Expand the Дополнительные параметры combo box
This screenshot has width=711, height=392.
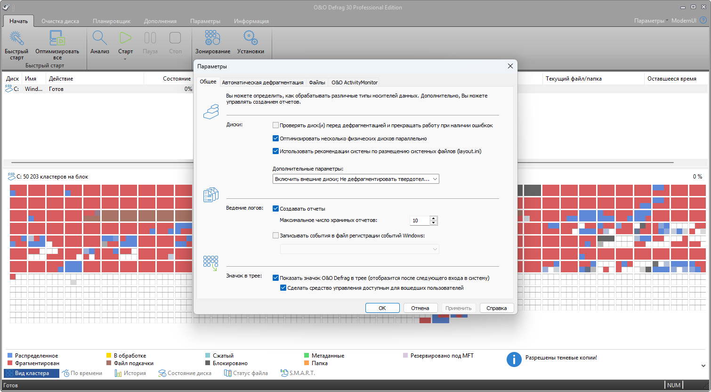coord(356,179)
